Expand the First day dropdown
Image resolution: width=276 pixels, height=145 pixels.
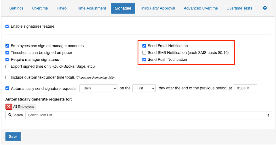click(x=144, y=88)
